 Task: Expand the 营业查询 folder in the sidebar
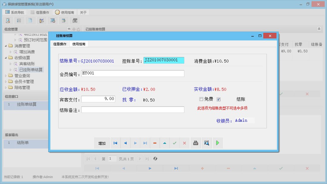pyautogui.click(x=6, y=75)
